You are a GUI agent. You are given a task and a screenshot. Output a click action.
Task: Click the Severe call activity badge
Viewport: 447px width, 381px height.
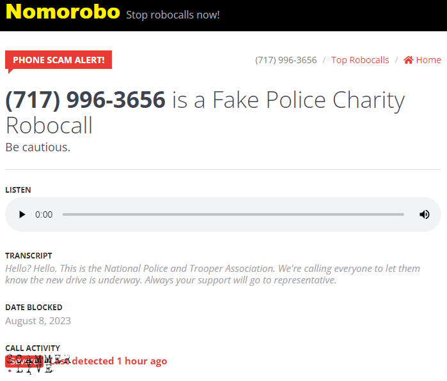24,361
